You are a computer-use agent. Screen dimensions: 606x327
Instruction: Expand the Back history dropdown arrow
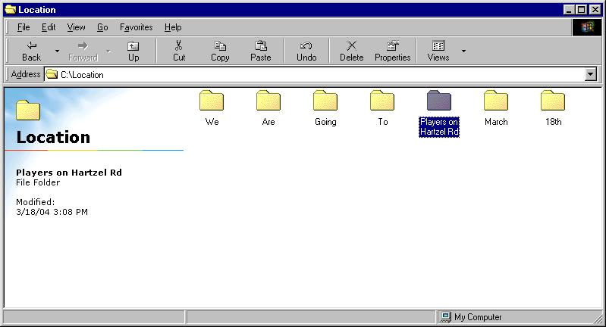pyautogui.click(x=57, y=51)
